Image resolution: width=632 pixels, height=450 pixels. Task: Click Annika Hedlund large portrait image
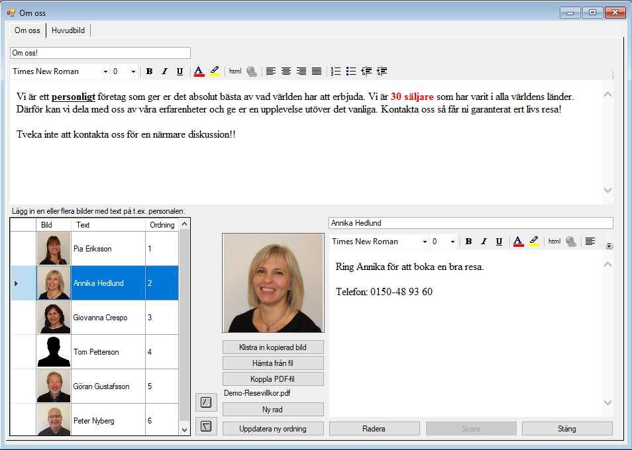[274, 283]
